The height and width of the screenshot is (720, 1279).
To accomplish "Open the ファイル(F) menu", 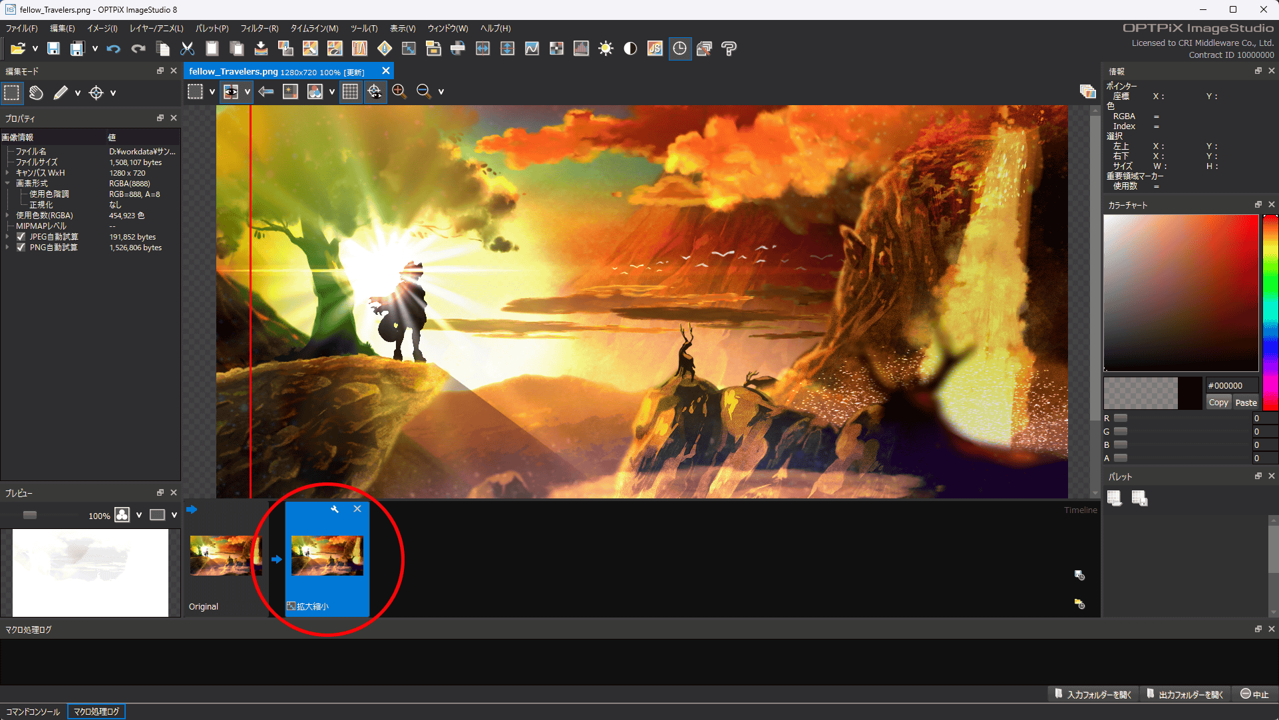I will tap(22, 29).
